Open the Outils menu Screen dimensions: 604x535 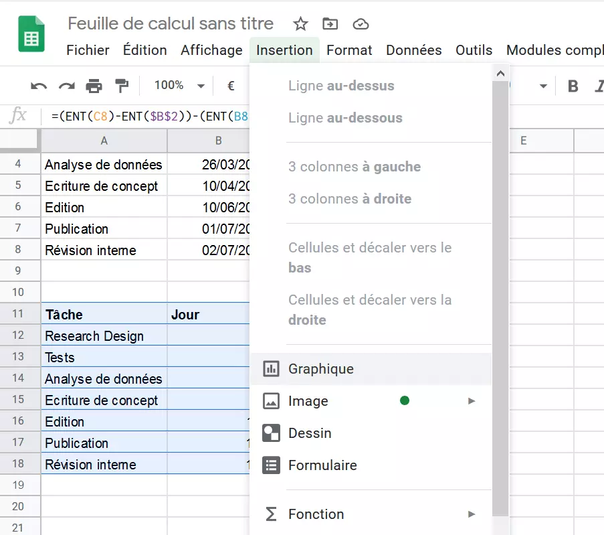474,50
